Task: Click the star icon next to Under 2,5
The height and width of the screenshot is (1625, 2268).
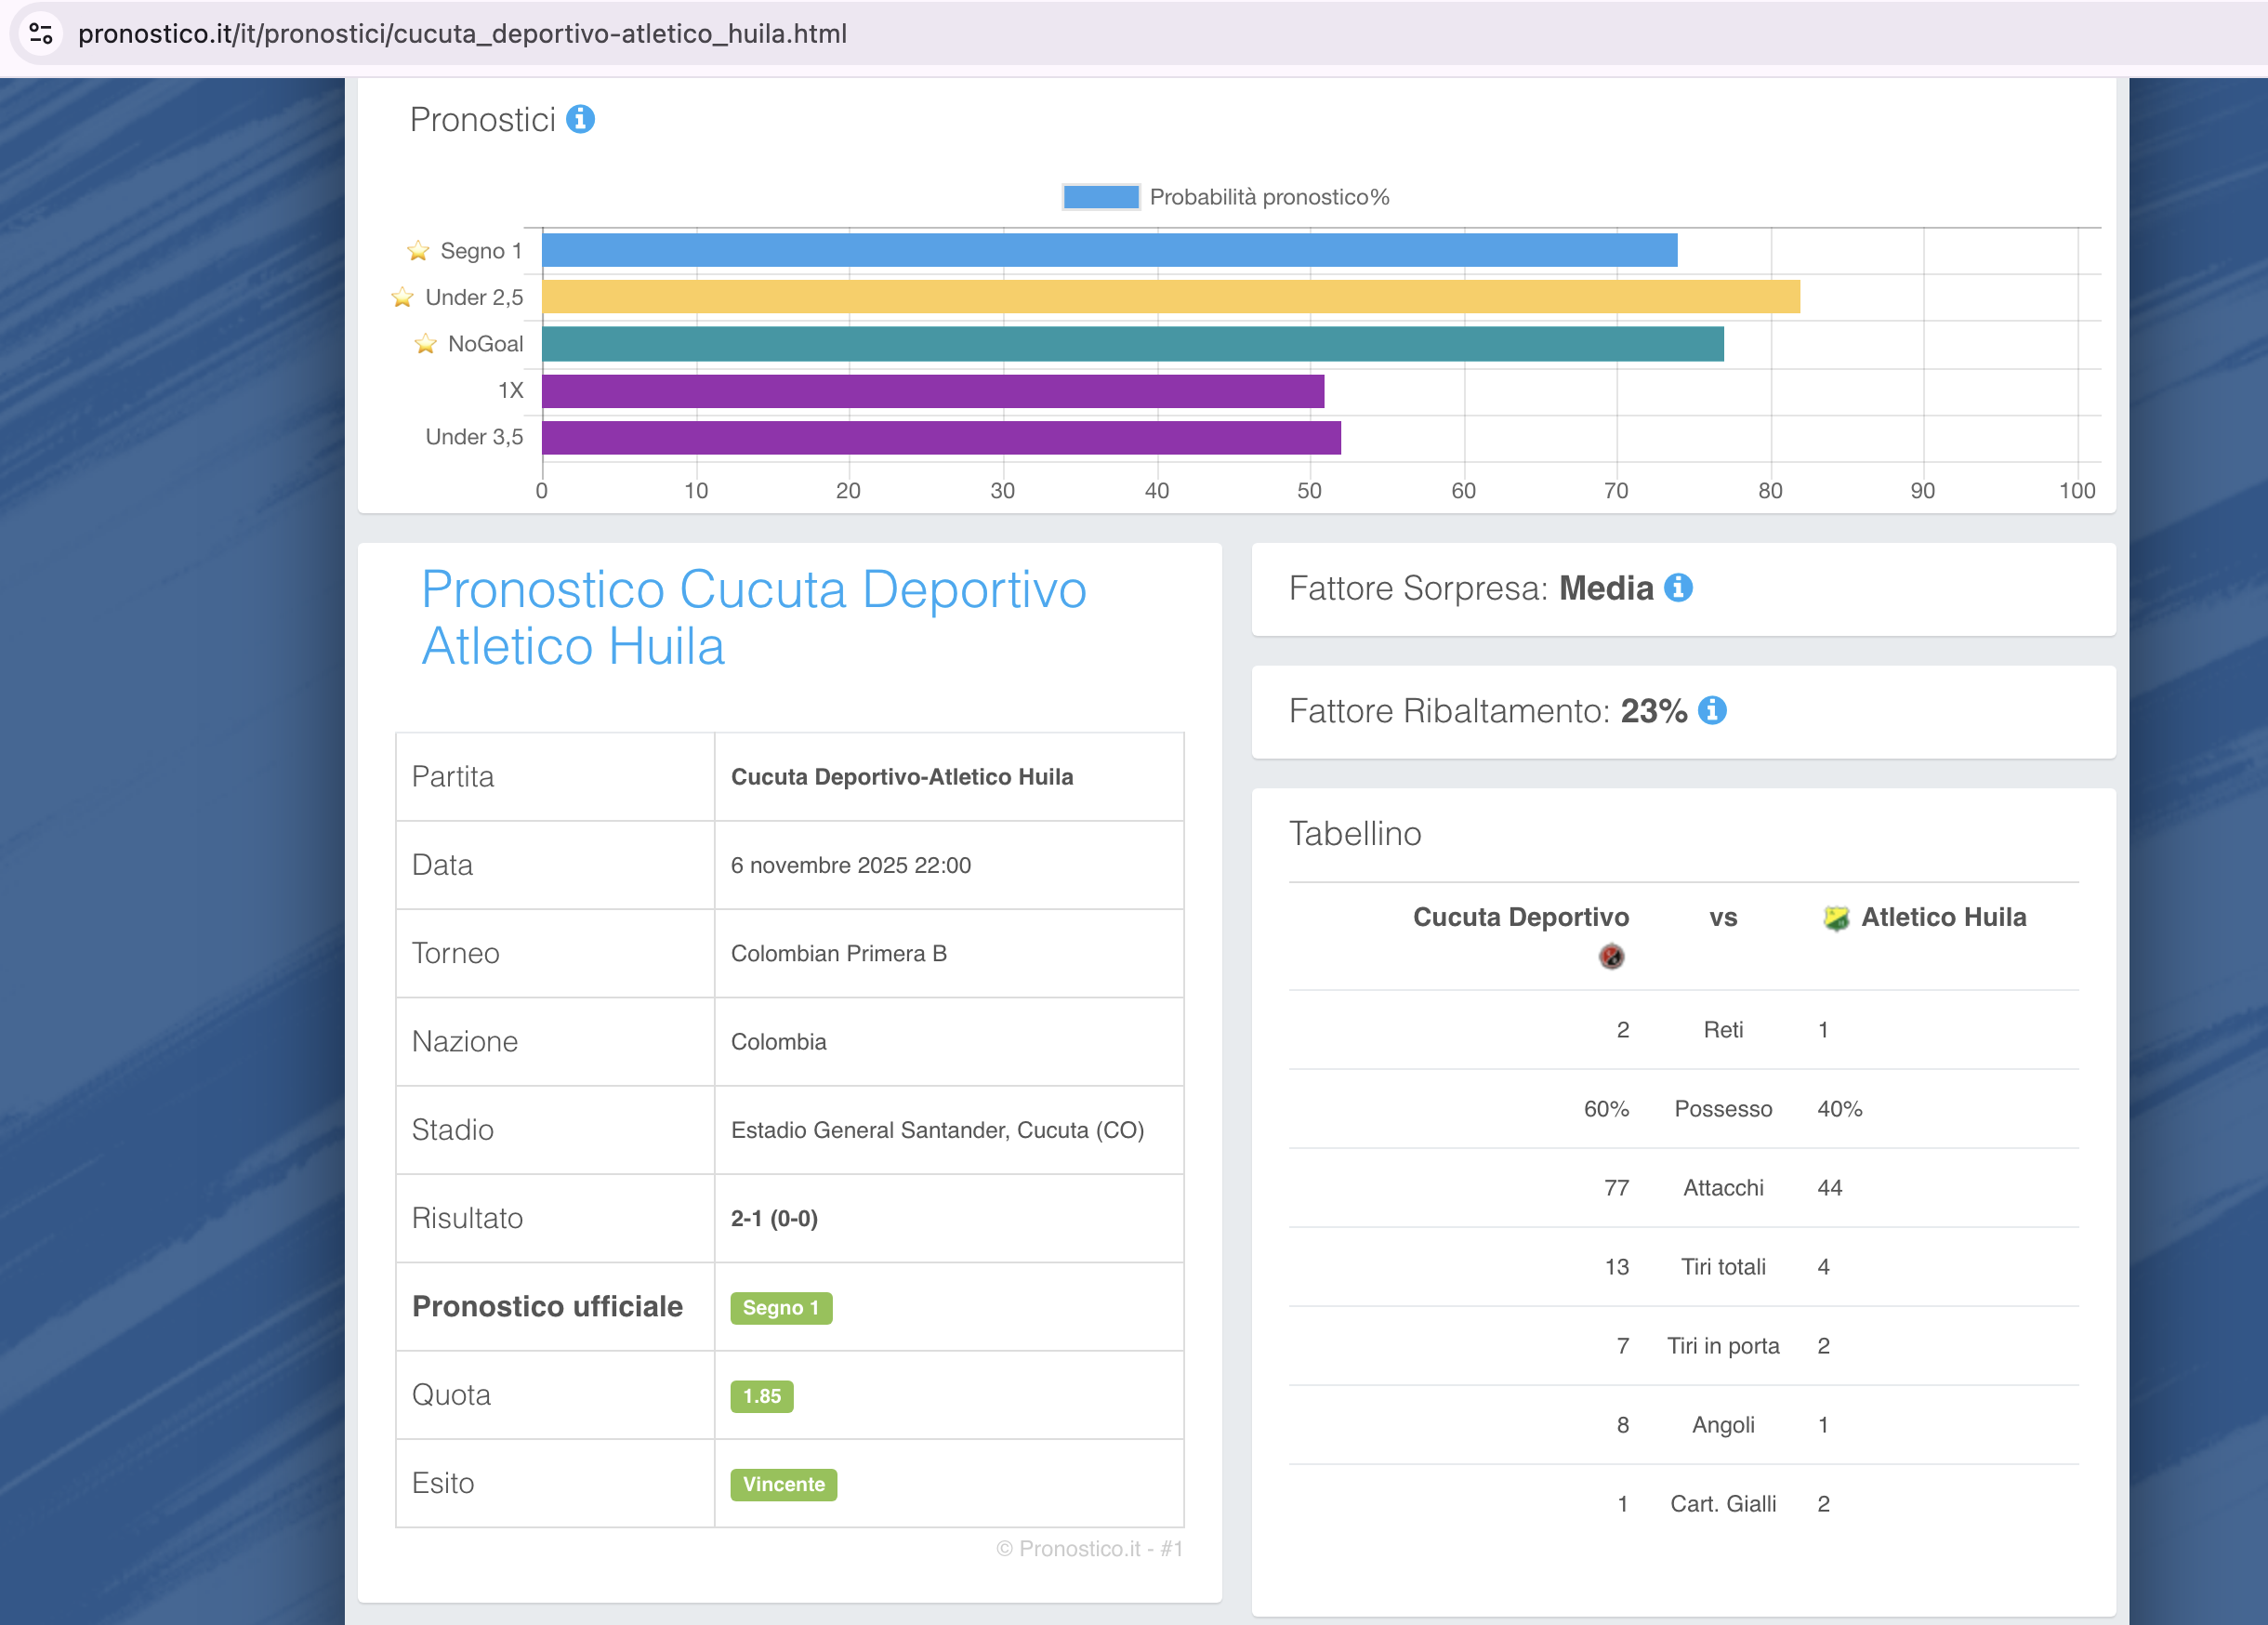Action: click(x=403, y=297)
